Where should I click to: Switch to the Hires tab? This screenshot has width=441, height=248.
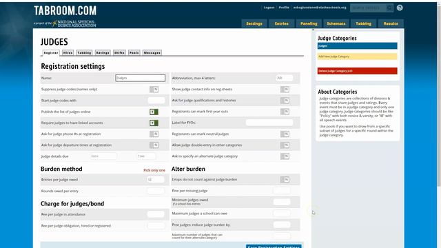coord(68,52)
